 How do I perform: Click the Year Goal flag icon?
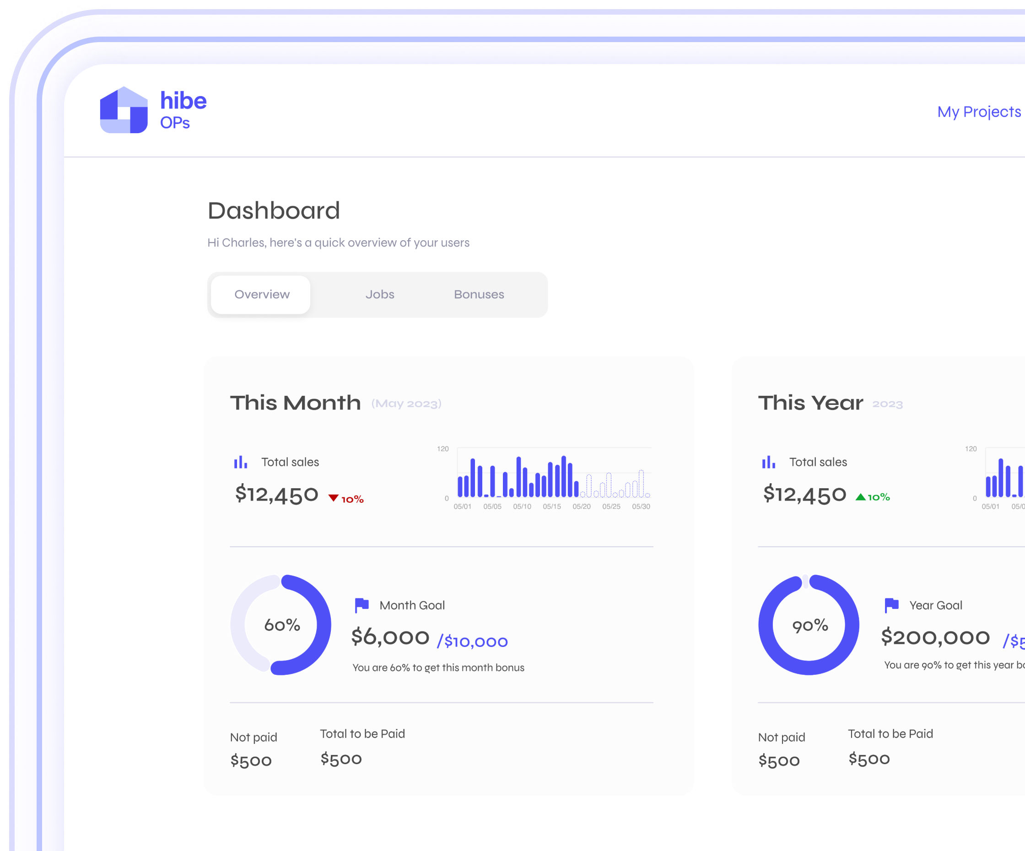coord(891,605)
